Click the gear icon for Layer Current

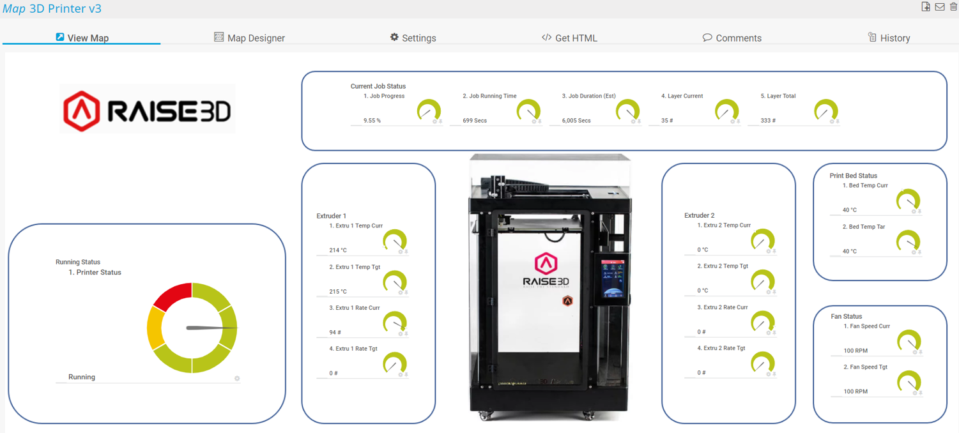[733, 121]
